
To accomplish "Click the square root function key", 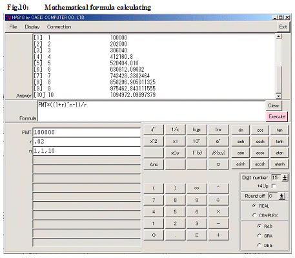I will click(154, 130).
